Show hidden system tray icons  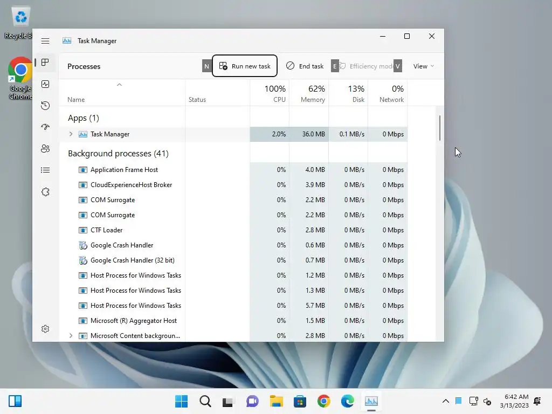(x=446, y=401)
